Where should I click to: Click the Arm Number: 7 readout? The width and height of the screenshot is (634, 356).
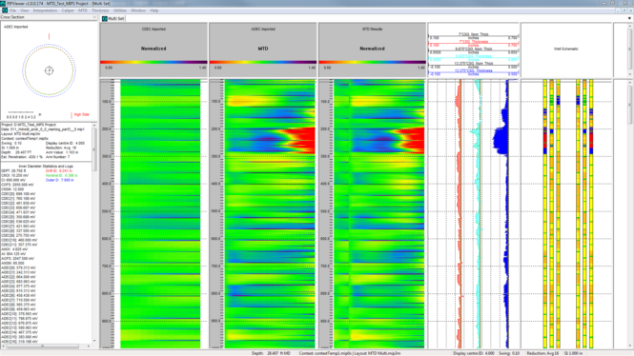point(58,157)
